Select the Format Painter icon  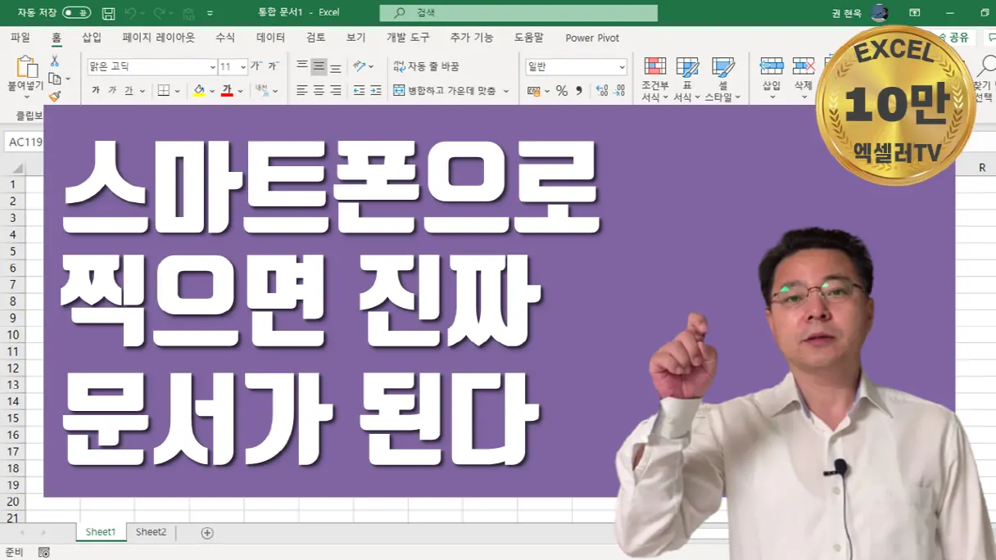[55, 97]
